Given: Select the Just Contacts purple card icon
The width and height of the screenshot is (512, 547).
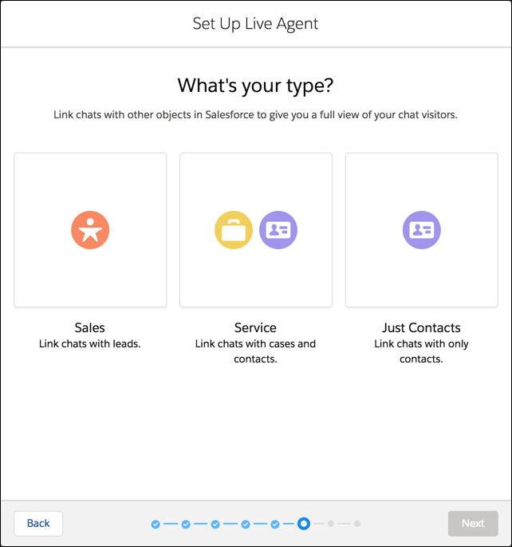Looking at the screenshot, I should tap(421, 230).
